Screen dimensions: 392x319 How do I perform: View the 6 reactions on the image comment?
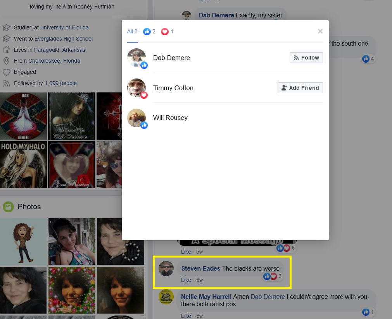(286, 248)
